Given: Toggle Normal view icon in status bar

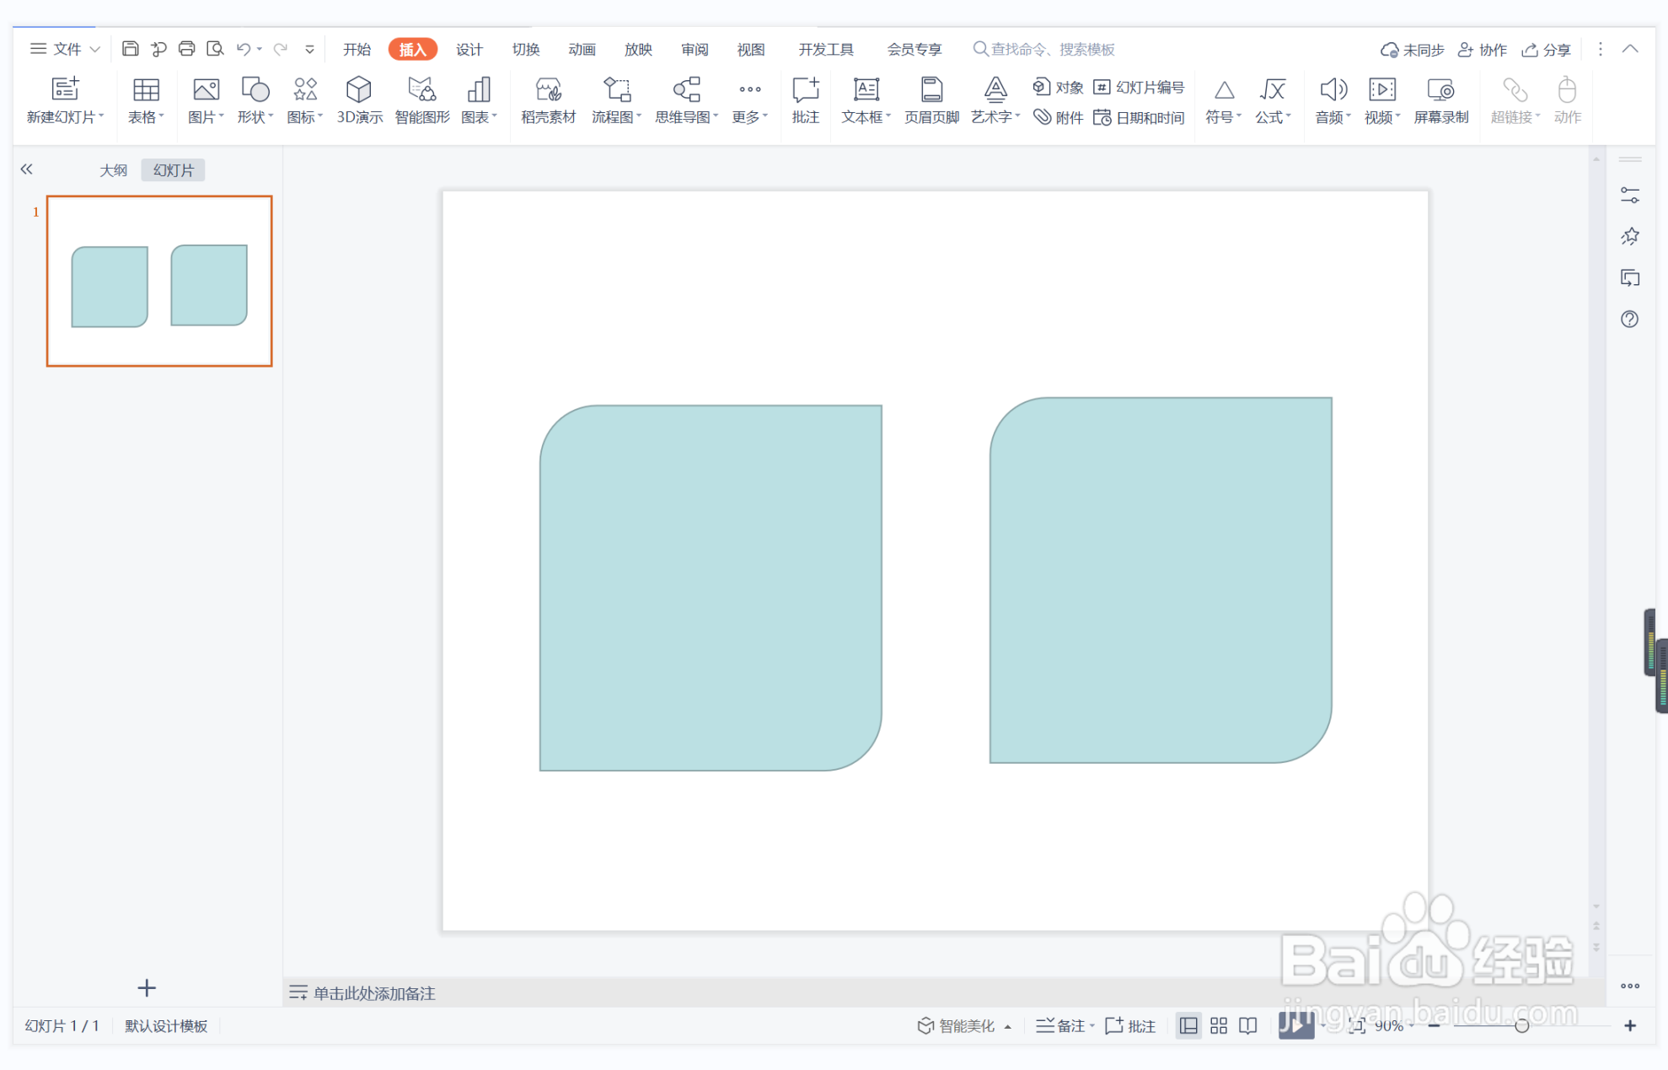Looking at the screenshot, I should tap(1188, 1026).
